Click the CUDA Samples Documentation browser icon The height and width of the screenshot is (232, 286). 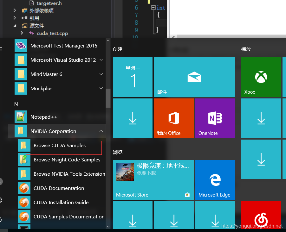coord(24,216)
